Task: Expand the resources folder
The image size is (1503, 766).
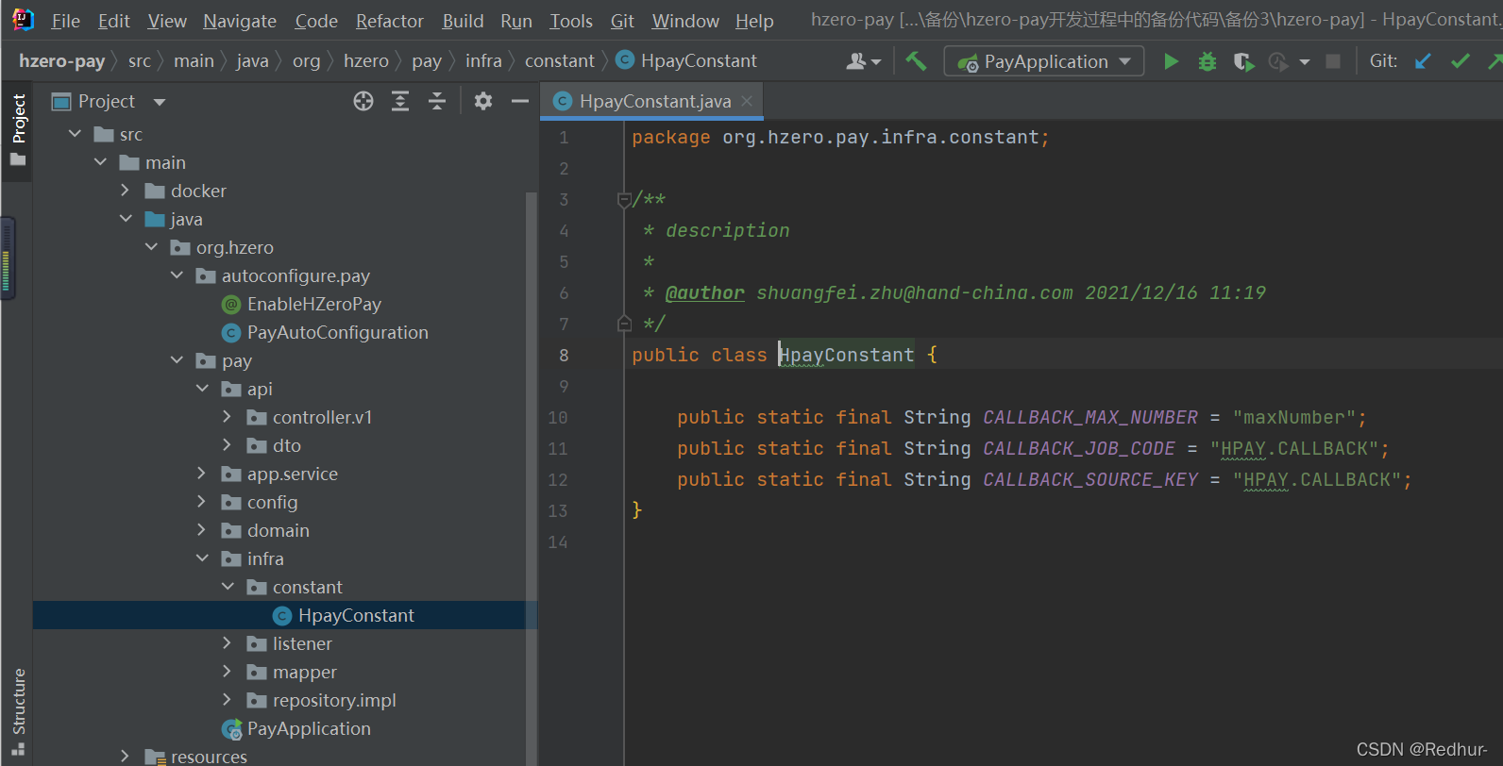Action: click(x=126, y=757)
